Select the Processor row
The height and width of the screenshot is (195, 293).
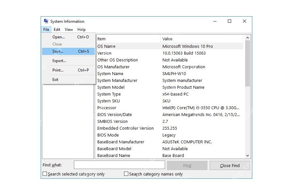[x=169, y=108]
